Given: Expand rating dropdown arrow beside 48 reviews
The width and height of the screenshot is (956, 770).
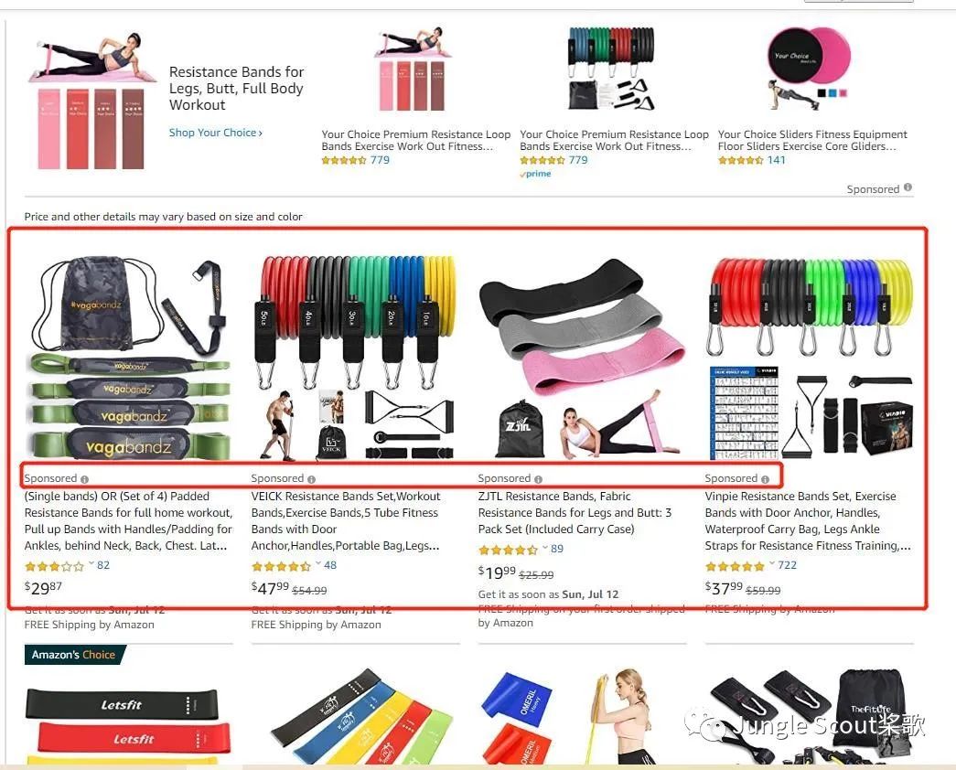Looking at the screenshot, I should click(x=317, y=563).
